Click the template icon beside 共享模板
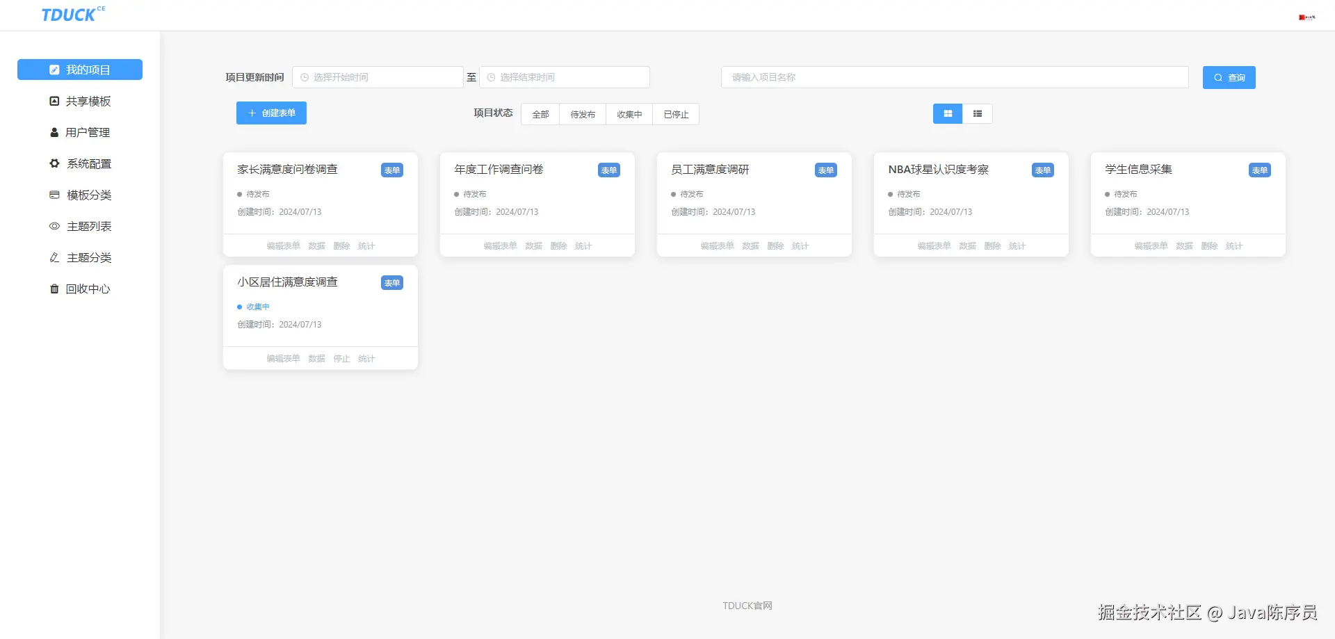The image size is (1335, 639). [54, 101]
